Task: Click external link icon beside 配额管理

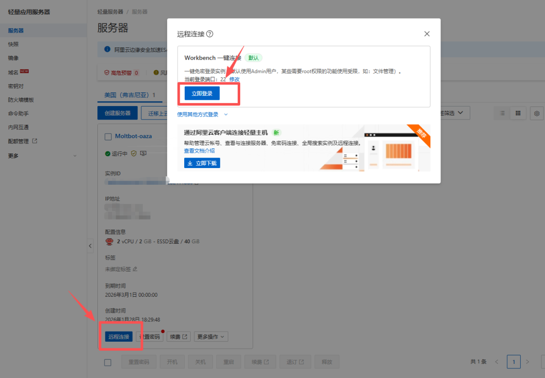Action: [x=34, y=141]
